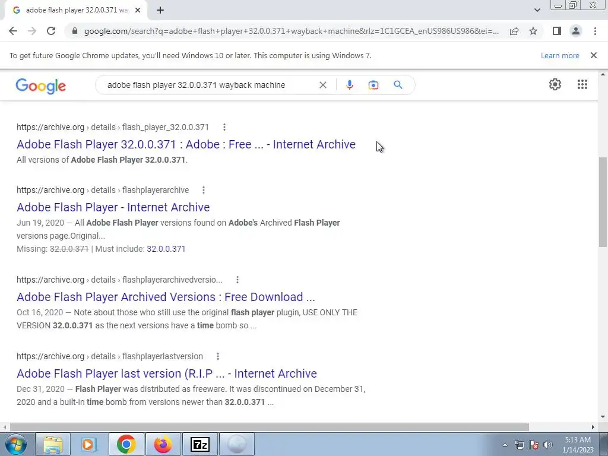Close the adobe flash player tab
The image size is (608, 456).
pos(138,11)
